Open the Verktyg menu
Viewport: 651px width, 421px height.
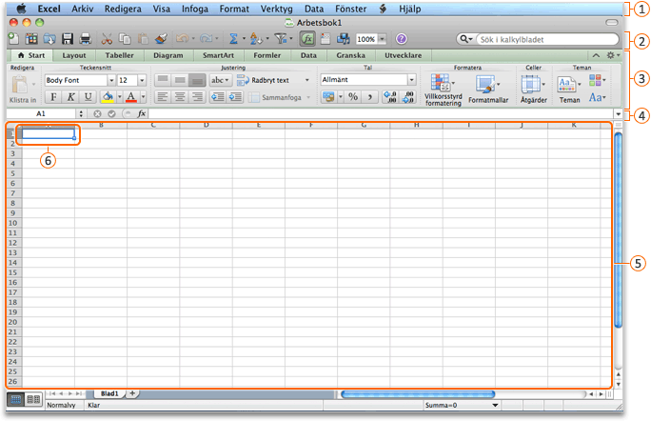coord(276,9)
